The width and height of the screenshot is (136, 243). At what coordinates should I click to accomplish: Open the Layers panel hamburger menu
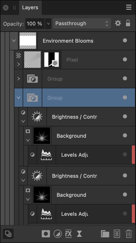tap(129, 7)
